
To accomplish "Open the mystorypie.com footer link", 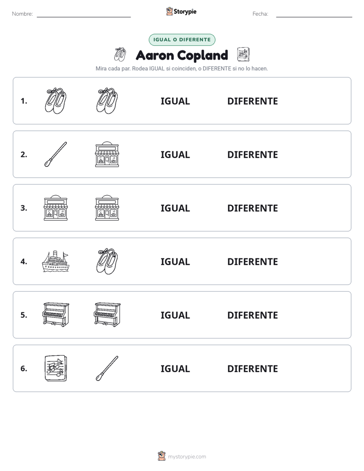I will click(182, 456).
